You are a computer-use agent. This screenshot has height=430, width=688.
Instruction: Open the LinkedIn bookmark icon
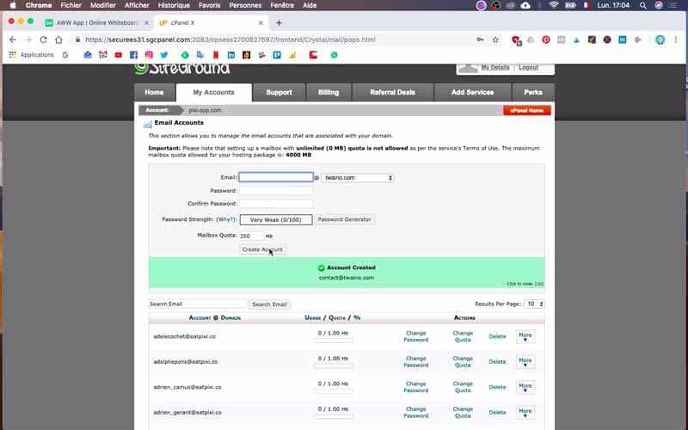[230, 55]
